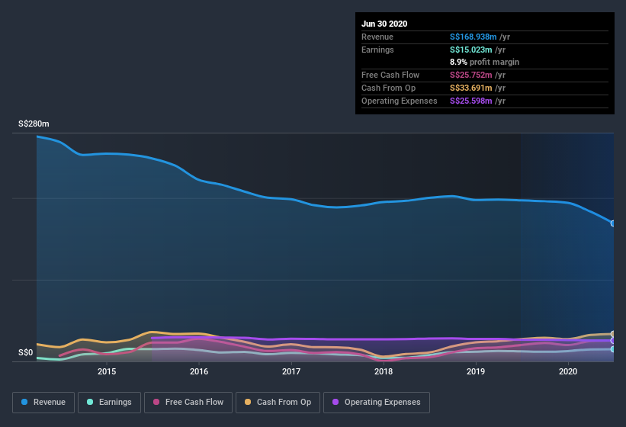Toggle the Earnings legend button

pos(109,403)
